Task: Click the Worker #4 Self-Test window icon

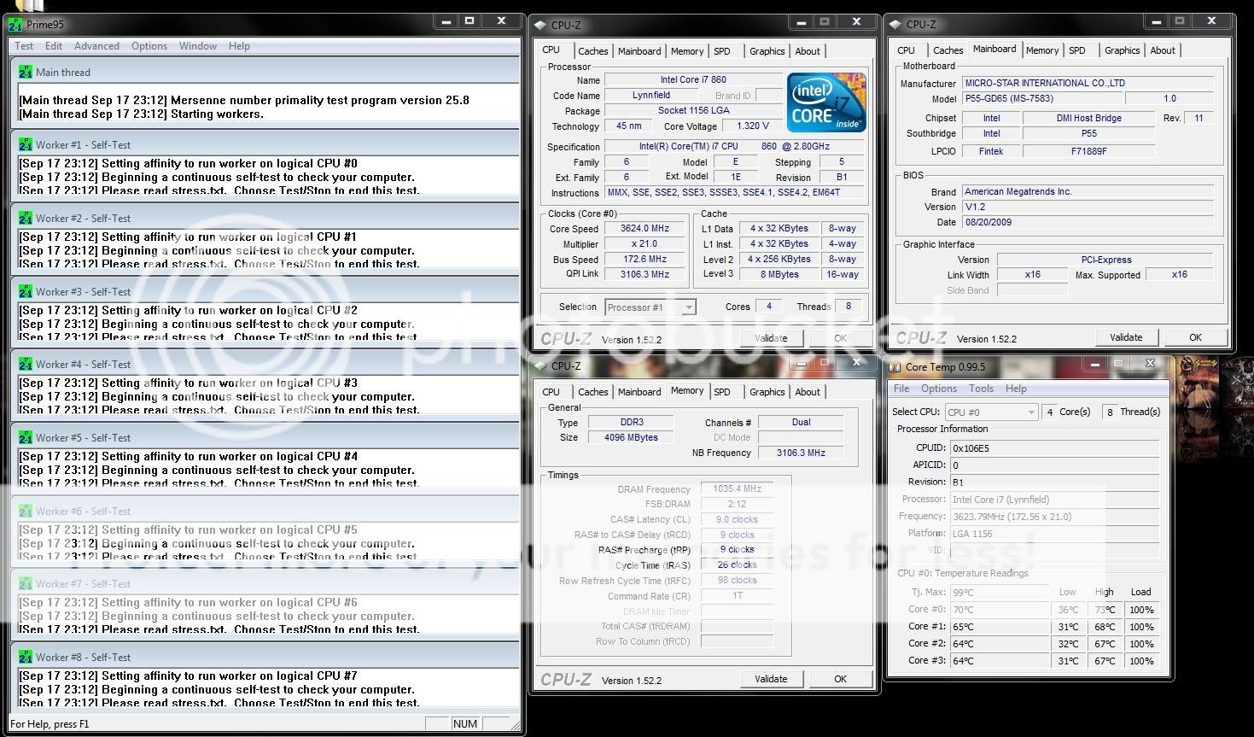Action: [x=26, y=365]
